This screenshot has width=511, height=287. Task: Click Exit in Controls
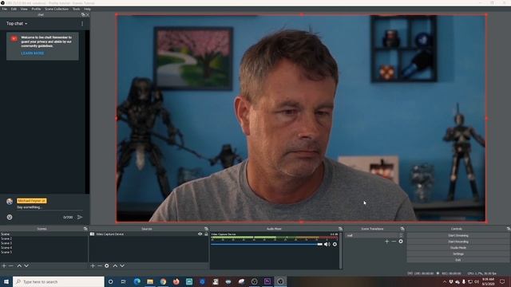(458, 260)
